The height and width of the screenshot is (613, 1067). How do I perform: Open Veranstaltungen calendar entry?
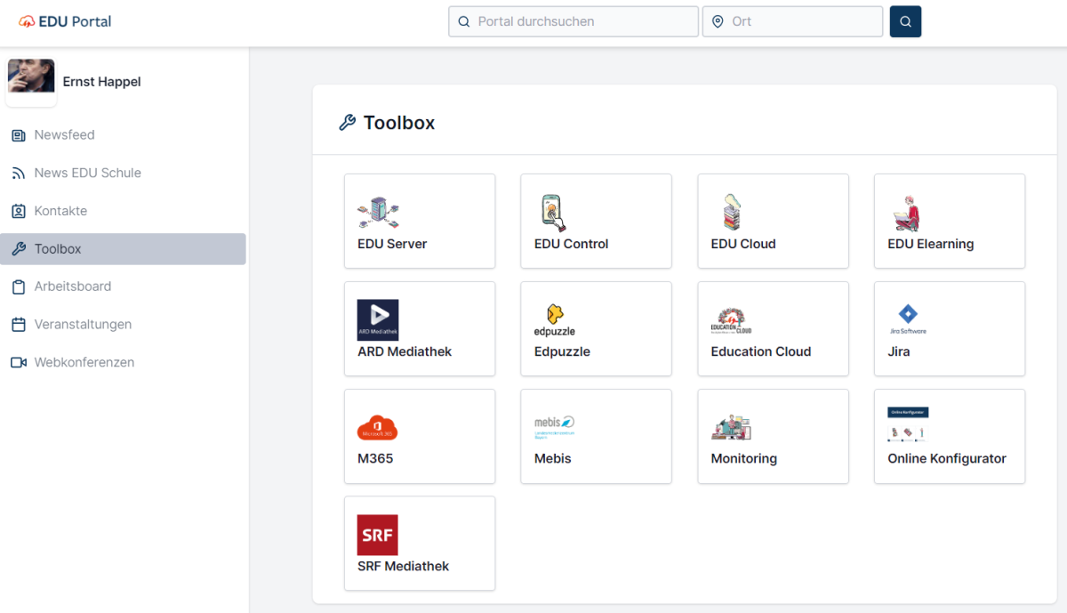click(x=83, y=325)
